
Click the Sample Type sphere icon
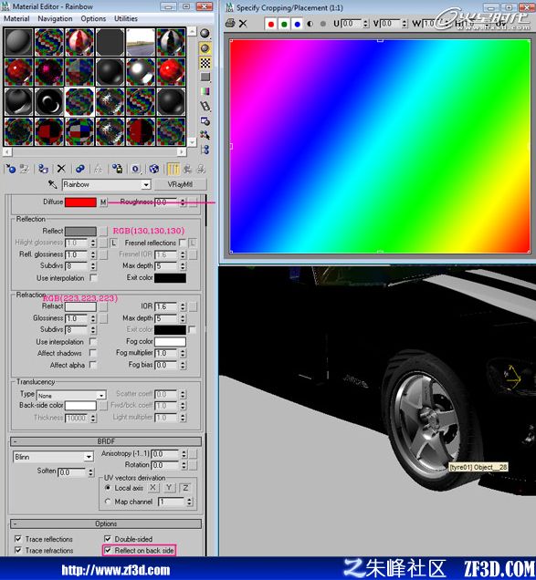(205, 34)
